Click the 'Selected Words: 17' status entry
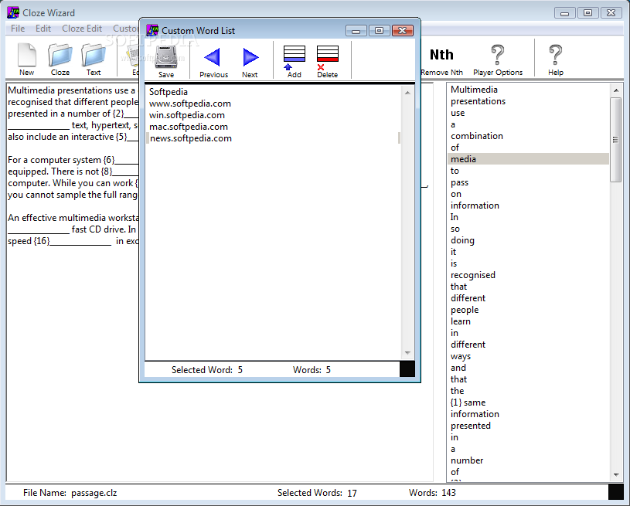Viewport: 630px width, 506px height. coord(317,493)
